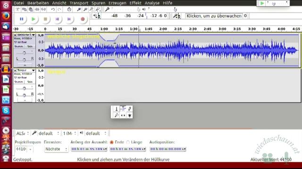The height and width of the screenshot is (169, 302).
Task: Open the Analyse menu
Action: [152, 3]
